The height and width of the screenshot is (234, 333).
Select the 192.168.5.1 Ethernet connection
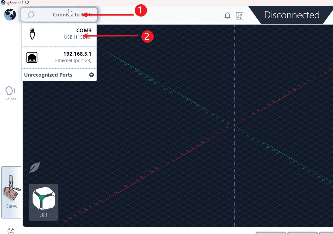[x=59, y=57]
